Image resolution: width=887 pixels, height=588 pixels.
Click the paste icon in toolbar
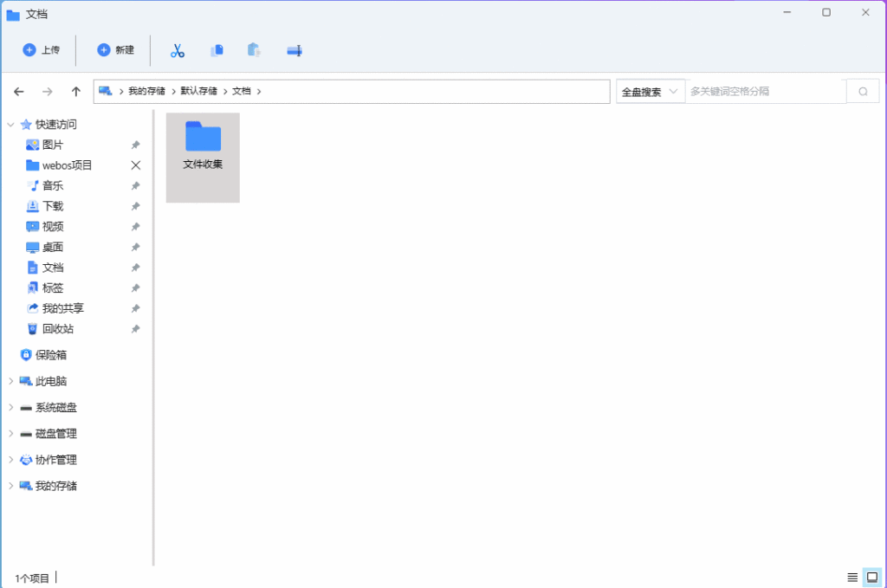pos(254,50)
